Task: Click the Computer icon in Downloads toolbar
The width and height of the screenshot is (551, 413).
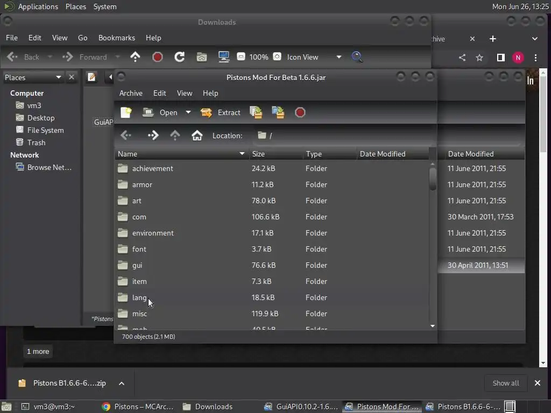Action: click(x=224, y=57)
